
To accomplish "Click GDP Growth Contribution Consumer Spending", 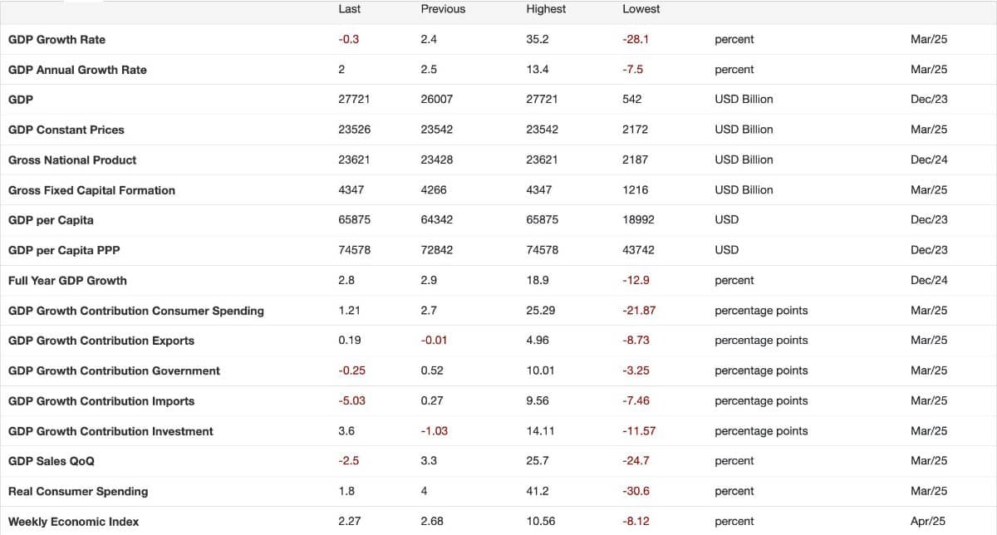I will click(136, 311).
